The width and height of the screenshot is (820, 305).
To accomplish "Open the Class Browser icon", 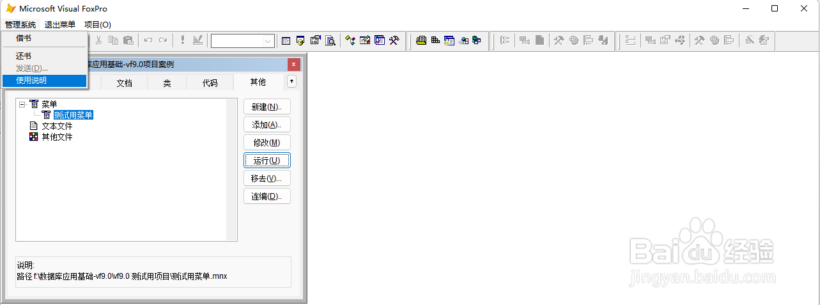I will (x=350, y=40).
